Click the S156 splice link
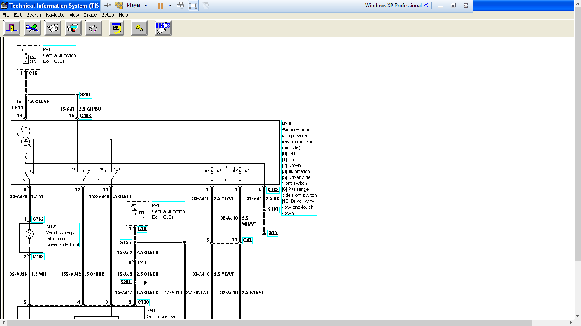 126,243
